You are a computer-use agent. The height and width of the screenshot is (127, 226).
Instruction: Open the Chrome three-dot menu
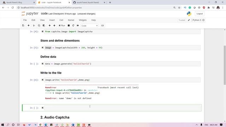click(x=223, y=8)
